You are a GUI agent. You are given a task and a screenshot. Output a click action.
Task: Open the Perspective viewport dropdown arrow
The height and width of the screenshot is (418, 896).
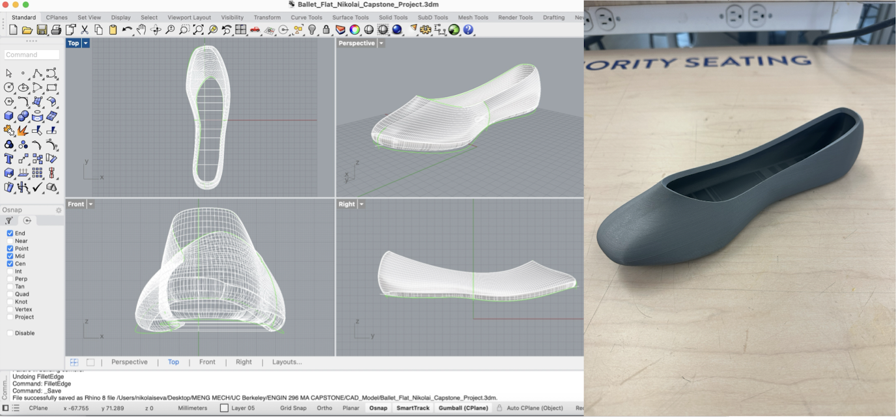coord(382,43)
